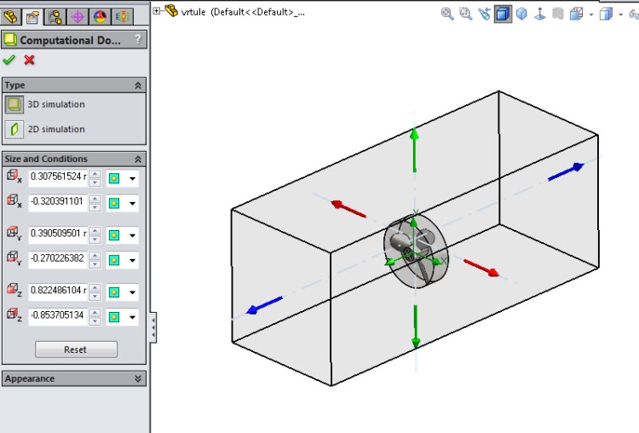Open the DisplayManager tab
This screenshot has height=433, width=639.
[x=100, y=17]
